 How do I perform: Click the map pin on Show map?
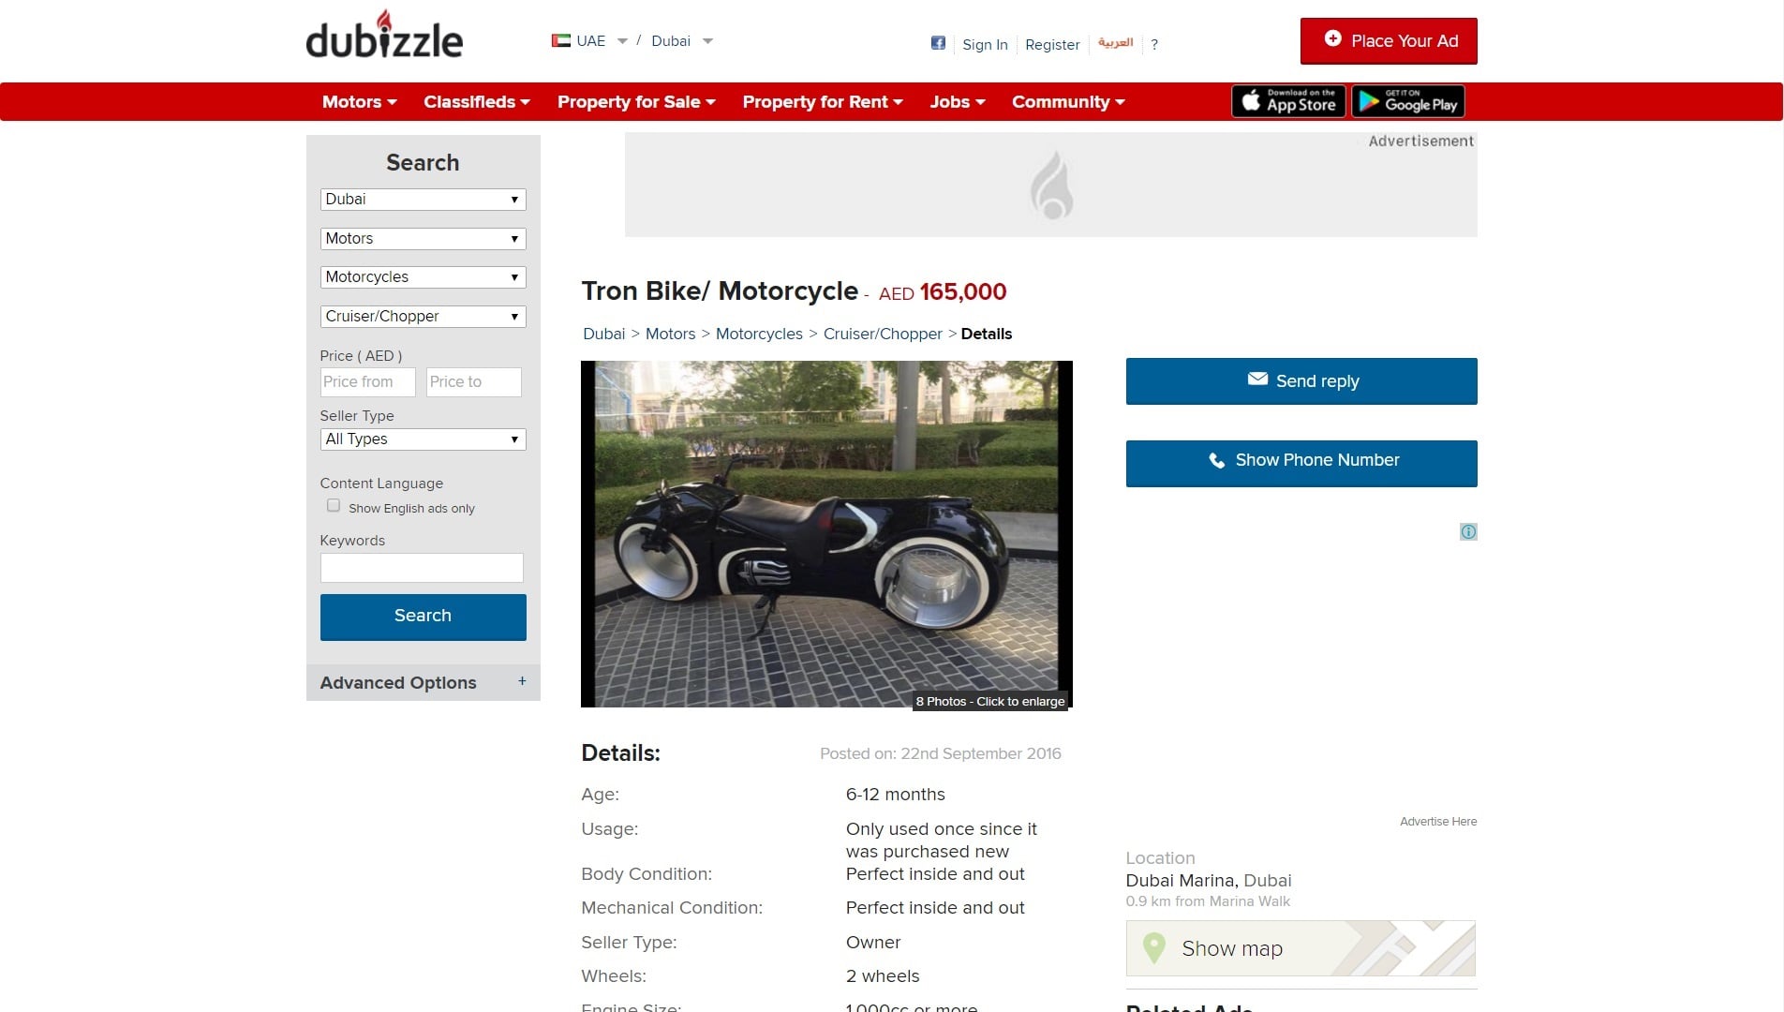[x=1154, y=947]
